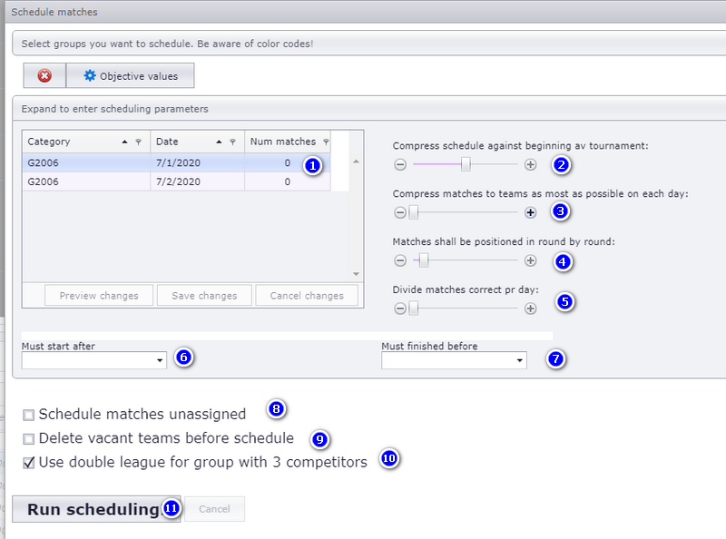Click the red X remove button
This screenshot has height=539, width=726.
pyautogui.click(x=44, y=75)
